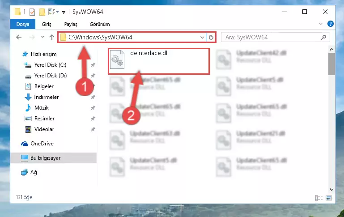Screen dimensions: 344x217
Task: Click the deinterlace.dll gear file icon
Action: click(117, 60)
